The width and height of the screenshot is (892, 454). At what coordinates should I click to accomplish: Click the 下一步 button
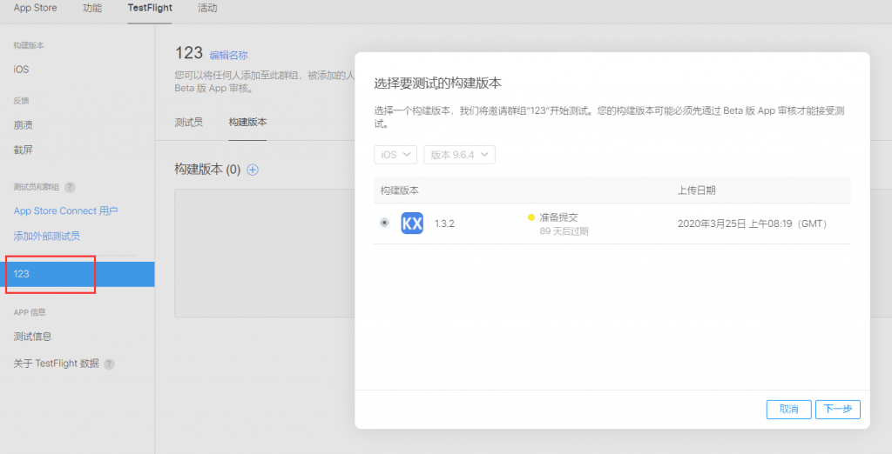click(837, 409)
